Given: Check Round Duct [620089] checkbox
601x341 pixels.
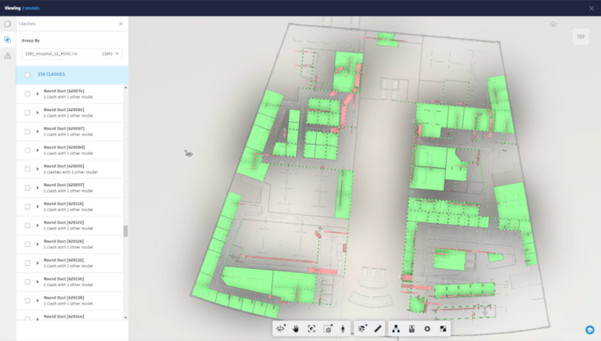Looking at the screenshot, I should [27, 150].
